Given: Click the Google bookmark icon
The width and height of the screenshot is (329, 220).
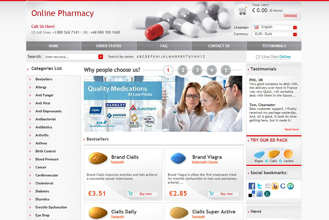Looking at the screenshot, I should coord(283,186).
